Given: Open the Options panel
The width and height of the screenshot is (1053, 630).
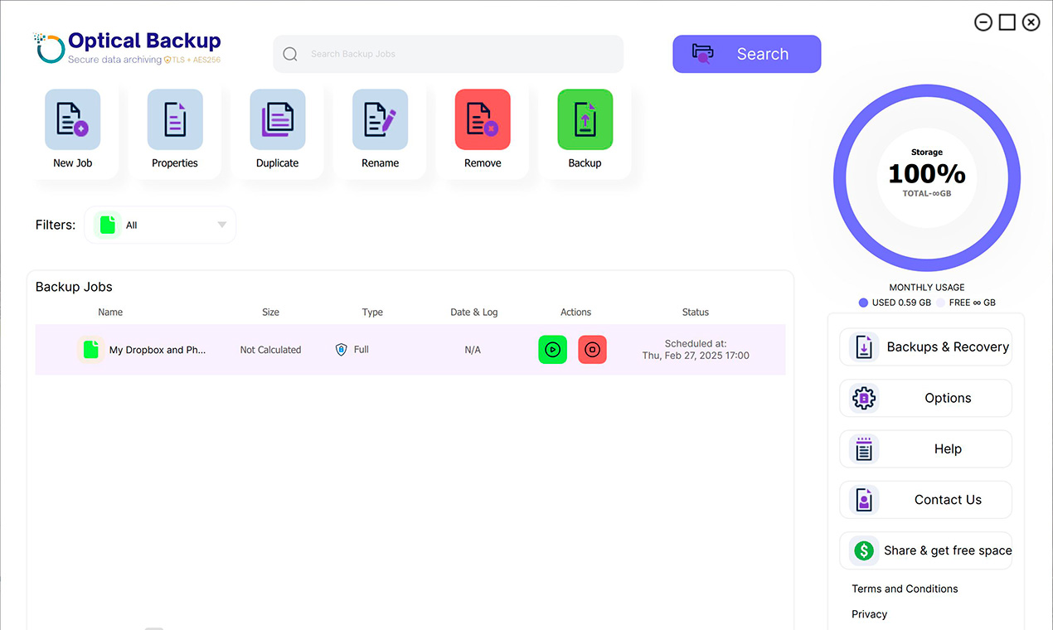Looking at the screenshot, I should pos(926,398).
